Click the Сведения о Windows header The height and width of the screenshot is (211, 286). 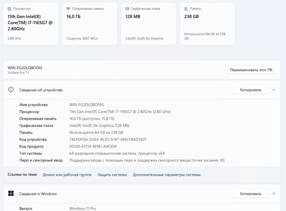tap(38, 194)
